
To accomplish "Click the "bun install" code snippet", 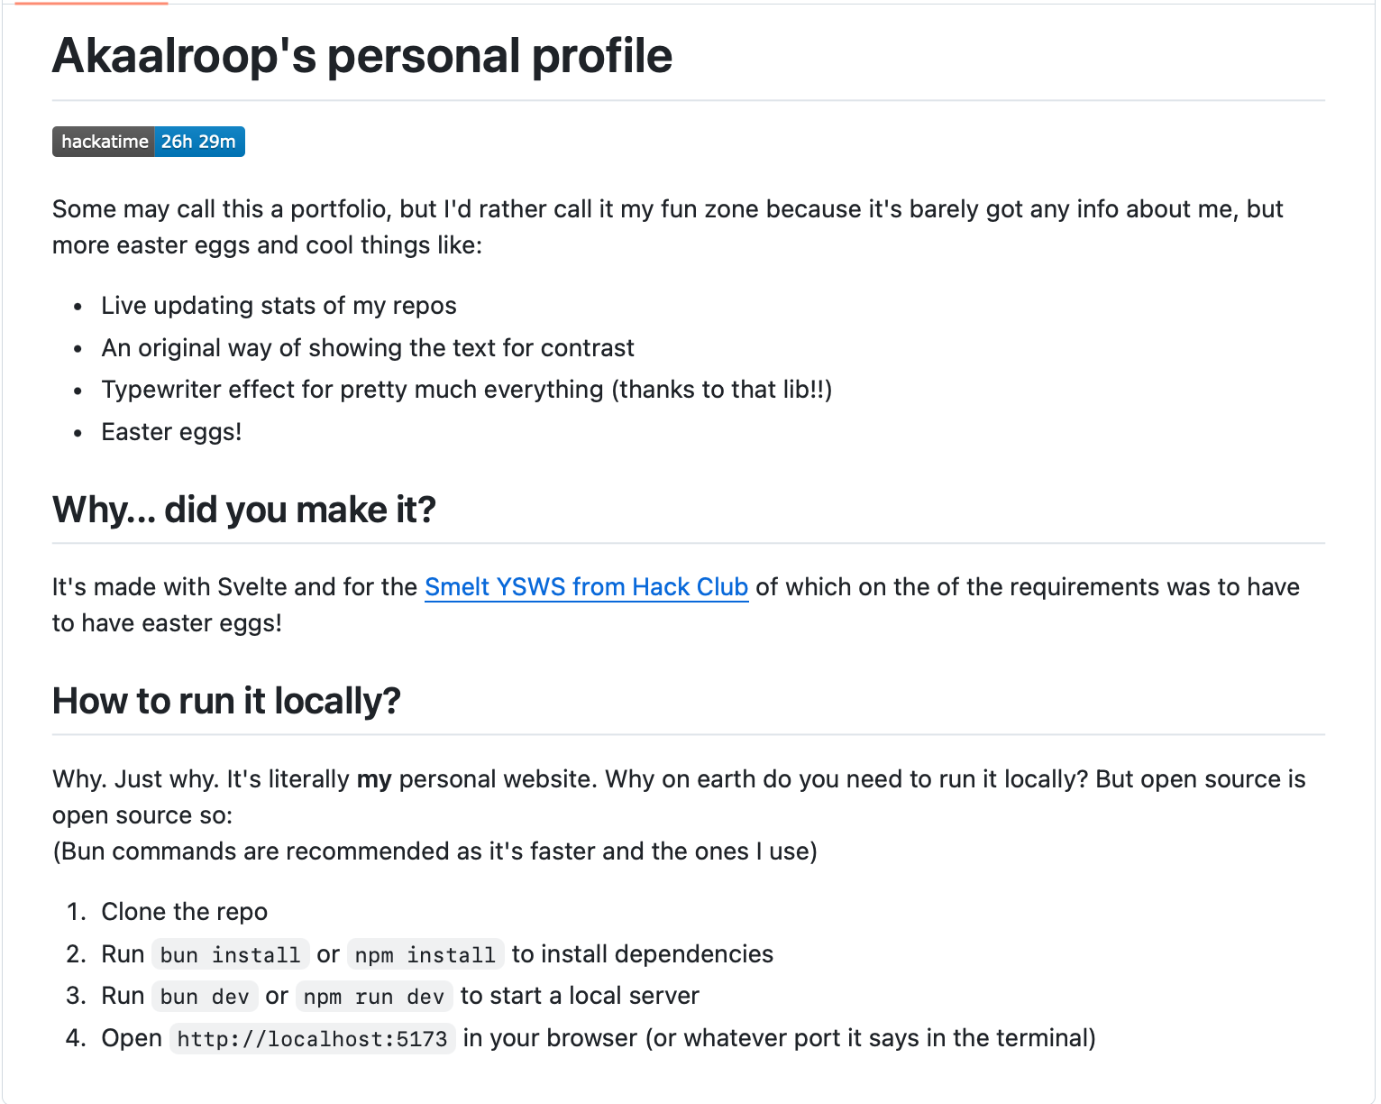I will (230, 955).
